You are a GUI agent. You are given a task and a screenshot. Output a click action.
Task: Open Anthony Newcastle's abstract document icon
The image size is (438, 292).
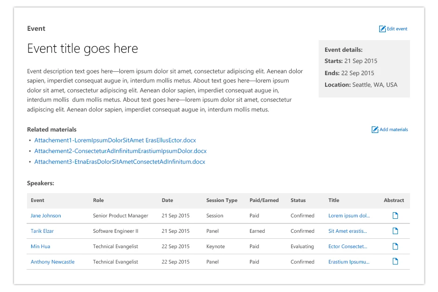395,262
